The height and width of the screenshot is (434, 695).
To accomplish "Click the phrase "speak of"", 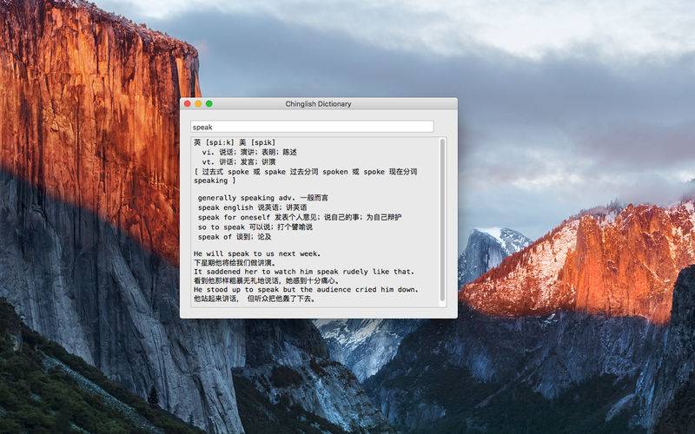I will [x=215, y=237].
